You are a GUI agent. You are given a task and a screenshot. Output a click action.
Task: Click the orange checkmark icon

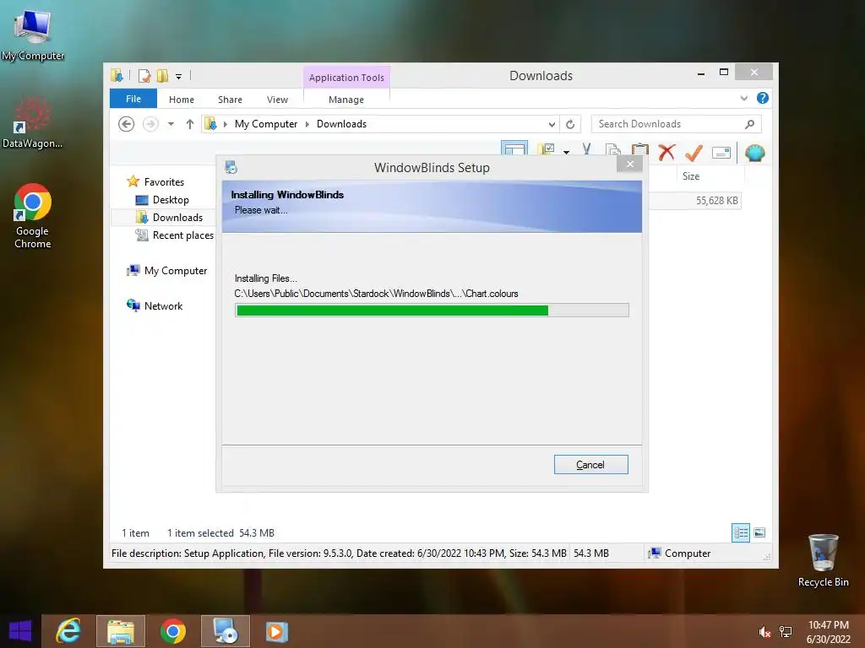694,152
